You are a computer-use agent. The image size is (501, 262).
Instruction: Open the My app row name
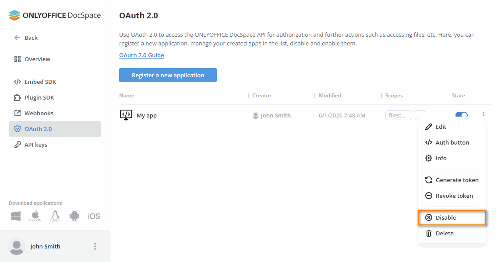[x=147, y=115]
